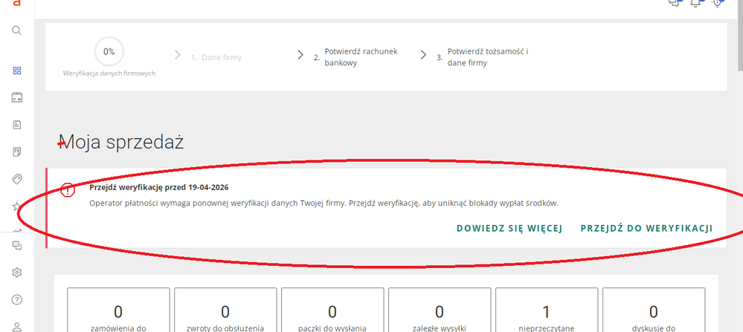The image size is (743, 332).
Task: Click the search magnifier icon in sidebar
Action: (x=16, y=30)
